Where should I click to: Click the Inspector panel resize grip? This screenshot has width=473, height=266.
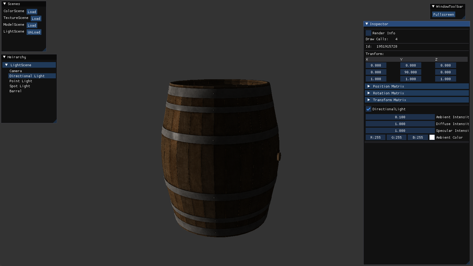[468, 263]
